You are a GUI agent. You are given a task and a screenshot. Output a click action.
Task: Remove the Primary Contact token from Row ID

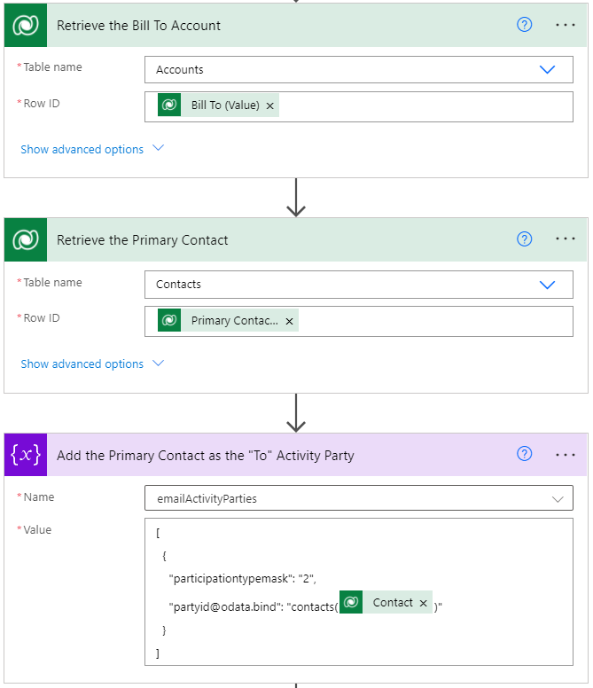pyautogui.click(x=289, y=321)
